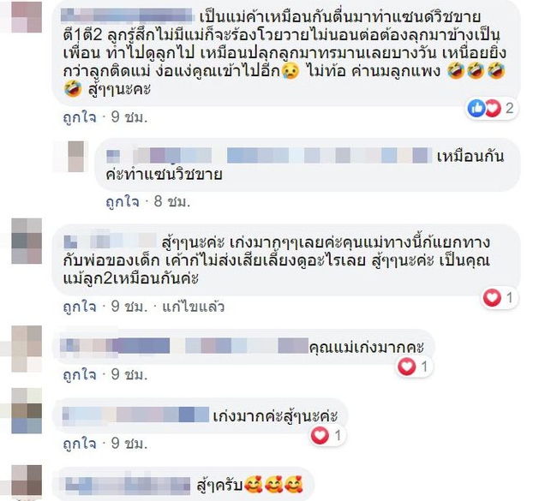557x501 pixels.
Task: Like the sandwich reply posted 8 ชม.
Action: pos(123,201)
